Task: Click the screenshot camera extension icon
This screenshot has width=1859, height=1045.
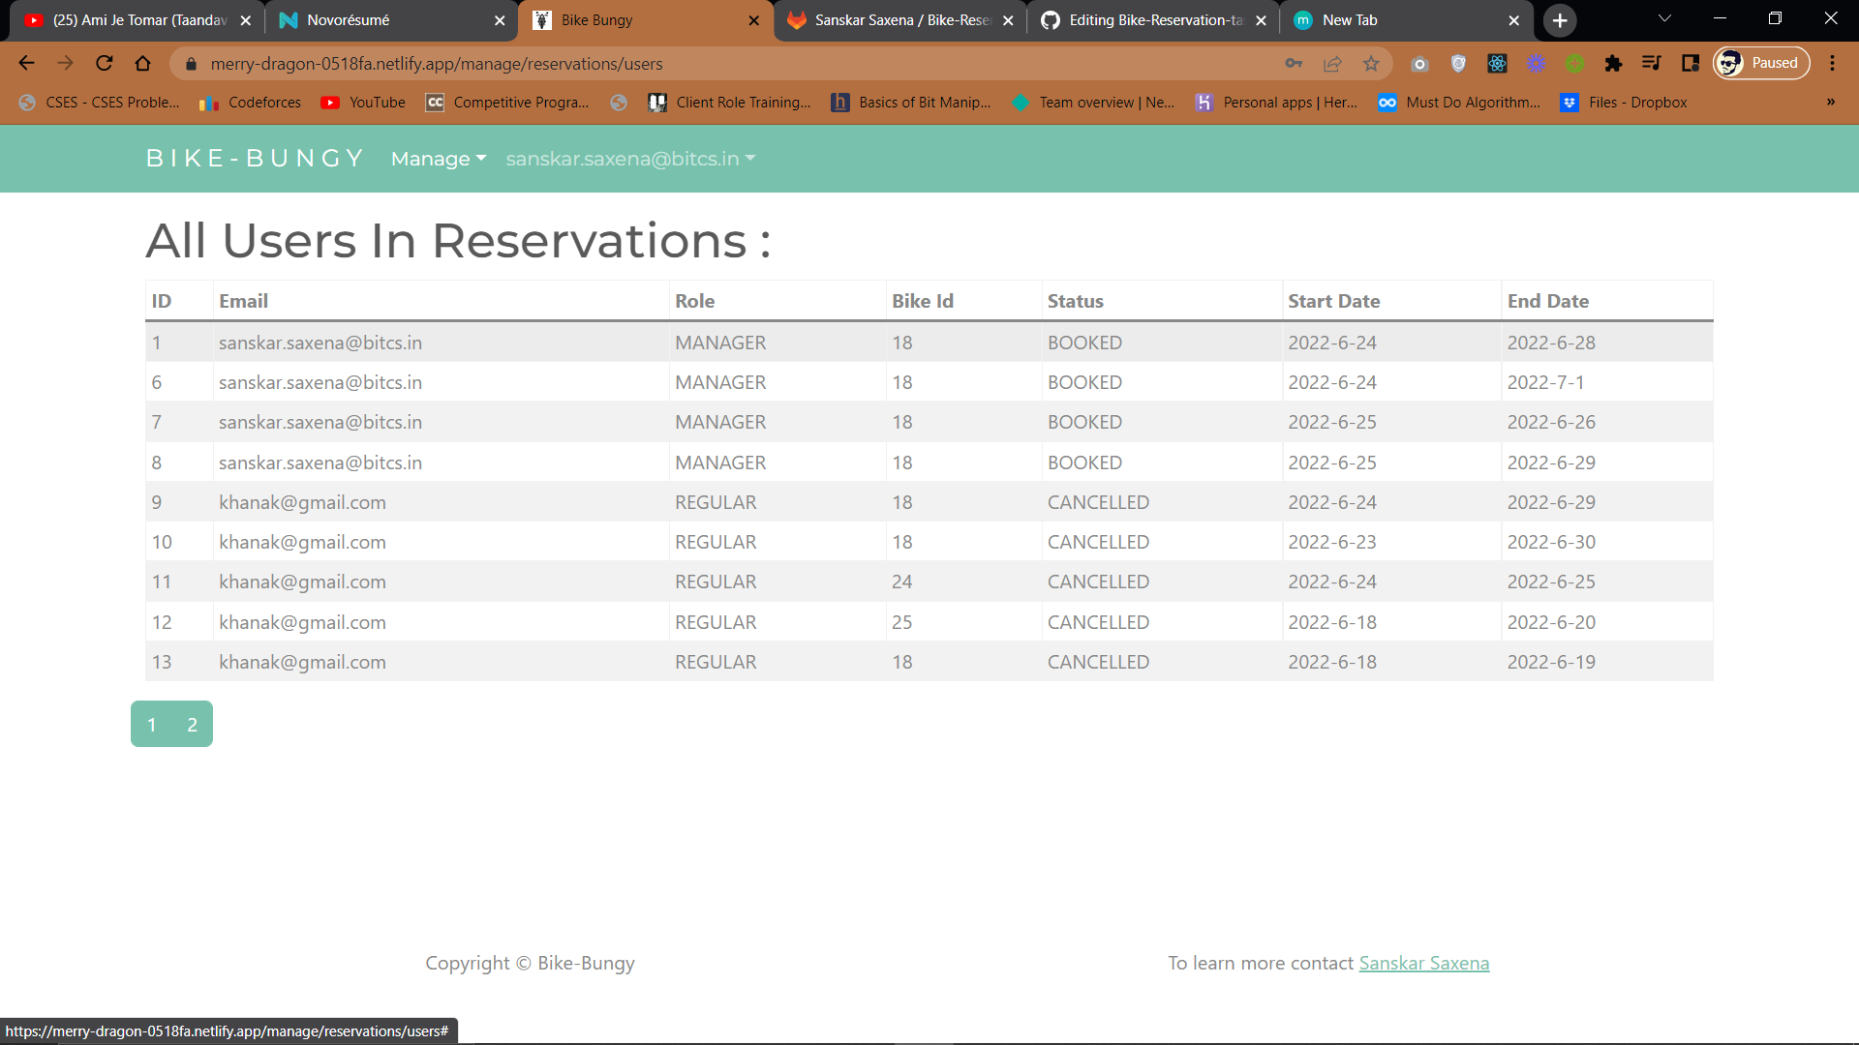Action: click(1420, 64)
